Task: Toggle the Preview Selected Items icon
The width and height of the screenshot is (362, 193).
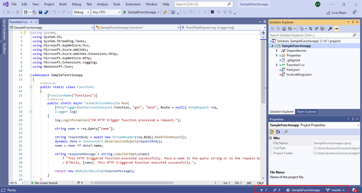Action: 336,29
